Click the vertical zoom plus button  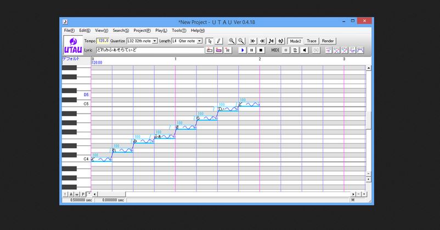click(369, 179)
